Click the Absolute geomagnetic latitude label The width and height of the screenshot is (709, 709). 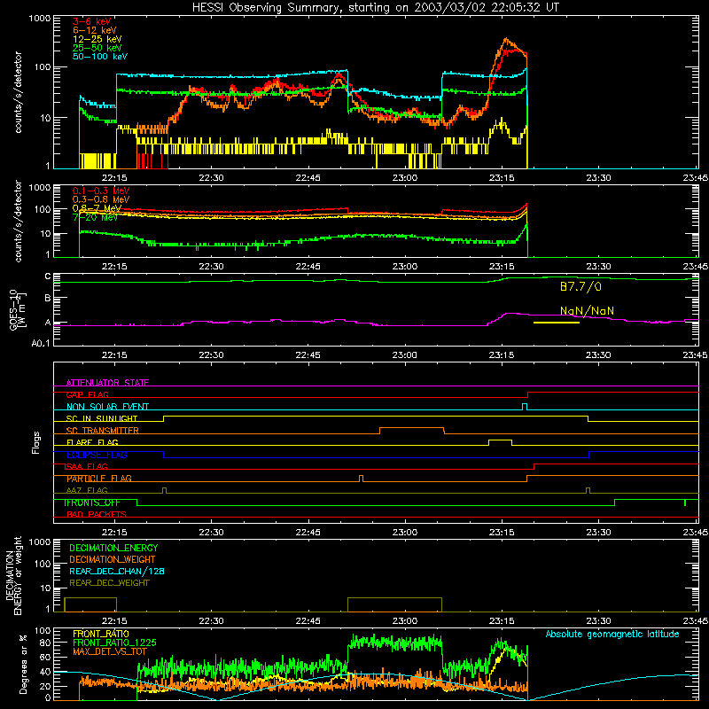pos(612,635)
